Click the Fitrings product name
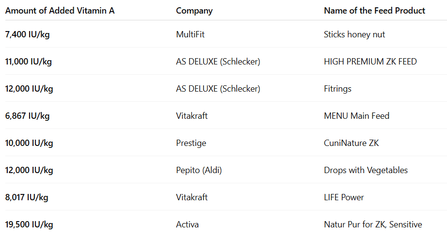 click(337, 89)
